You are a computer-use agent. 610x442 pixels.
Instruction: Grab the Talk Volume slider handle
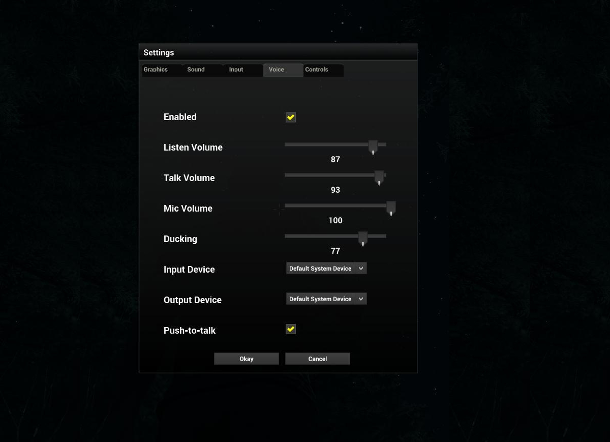click(x=379, y=177)
